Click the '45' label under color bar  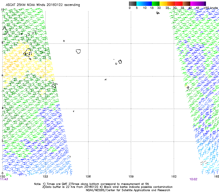[197, 8]
